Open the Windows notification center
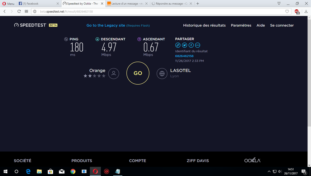The width and height of the screenshot is (311, 176). [x=304, y=172]
